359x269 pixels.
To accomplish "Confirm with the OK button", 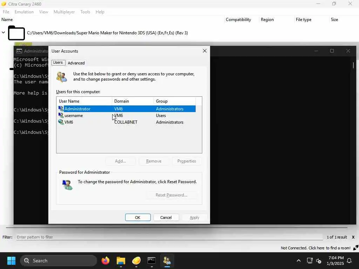I will coord(138,217).
